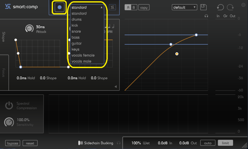Toggle Spectral Compression power button
248x149 pixels.
9,106
